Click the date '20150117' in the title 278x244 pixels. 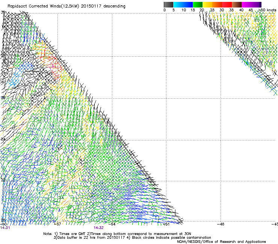91,6
